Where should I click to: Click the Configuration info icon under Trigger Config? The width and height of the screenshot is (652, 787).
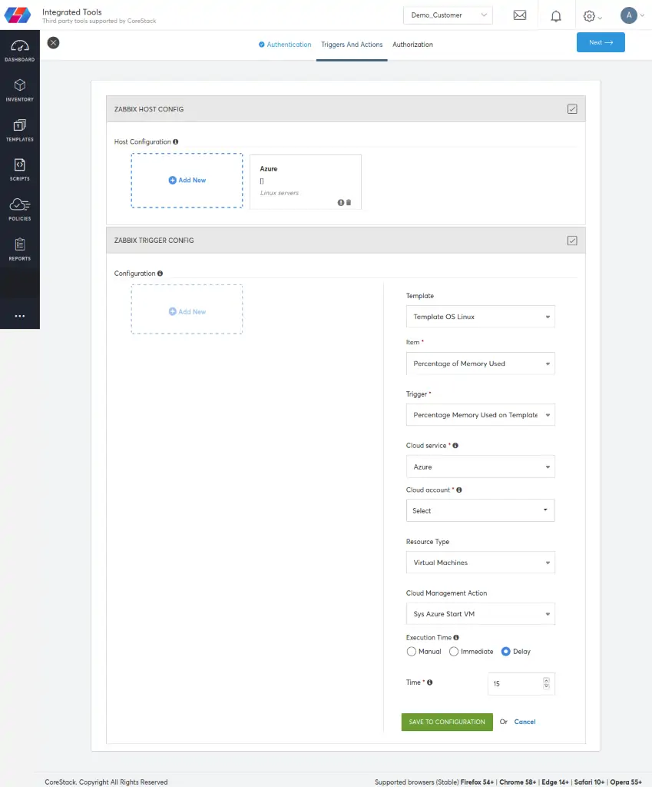click(x=160, y=274)
